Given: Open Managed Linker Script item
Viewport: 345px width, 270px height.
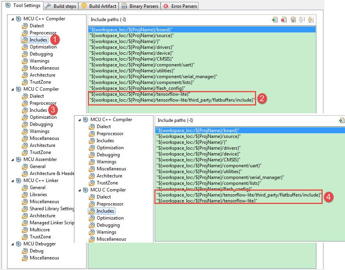Looking at the screenshot, I should click(48, 222).
